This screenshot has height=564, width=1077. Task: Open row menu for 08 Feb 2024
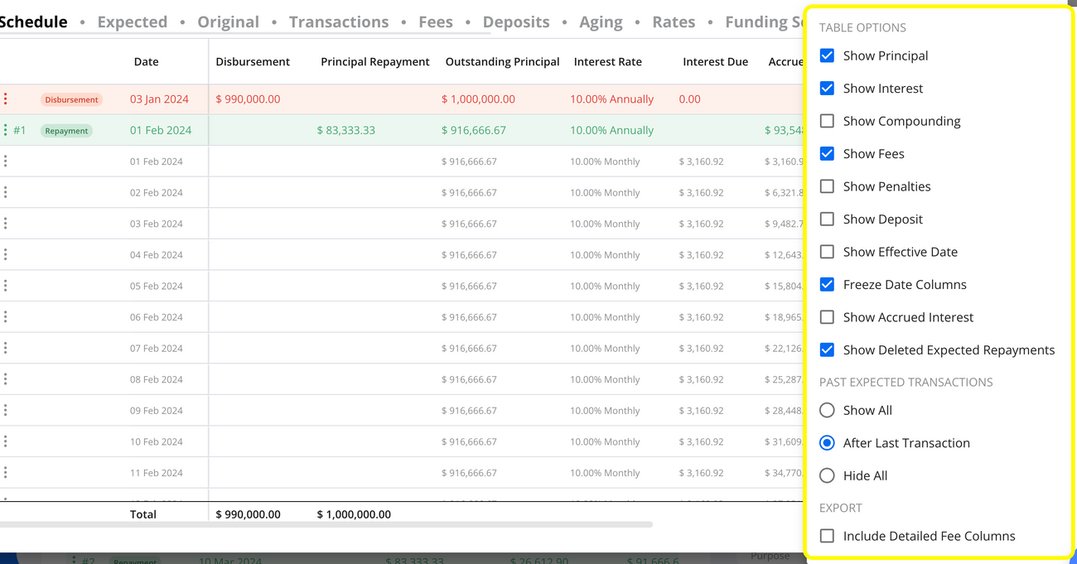[6, 379]
